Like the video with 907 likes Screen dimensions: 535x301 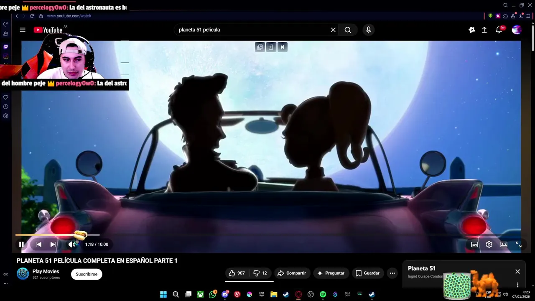(237, 273)
